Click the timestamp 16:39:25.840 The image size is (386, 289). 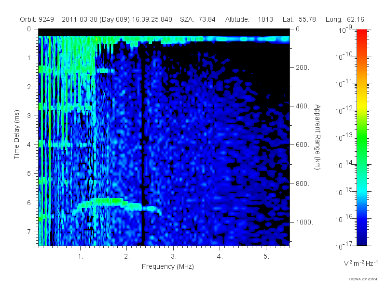pos(152,19)
